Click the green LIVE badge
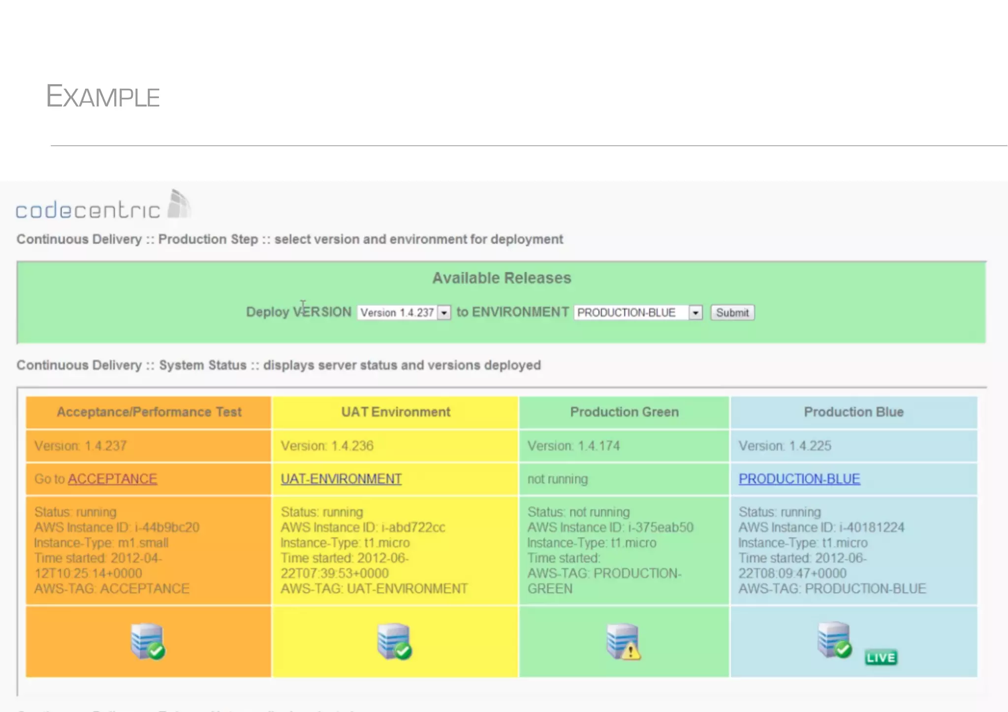Image resolution: width=1008 pixels, height=712 pixels. [881, 657]
